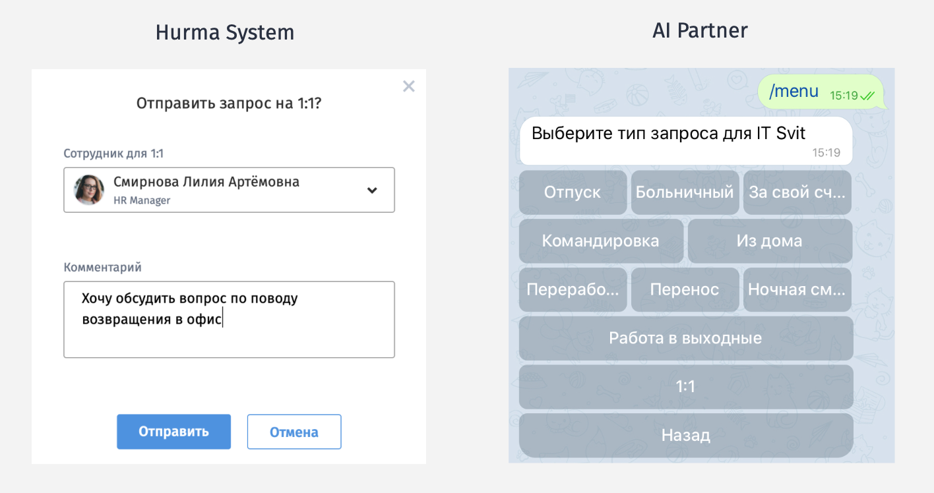This screenshot has height=493, width=934.
Task: Click the read checkmarks on /menu message
Action: click(868, 96)
